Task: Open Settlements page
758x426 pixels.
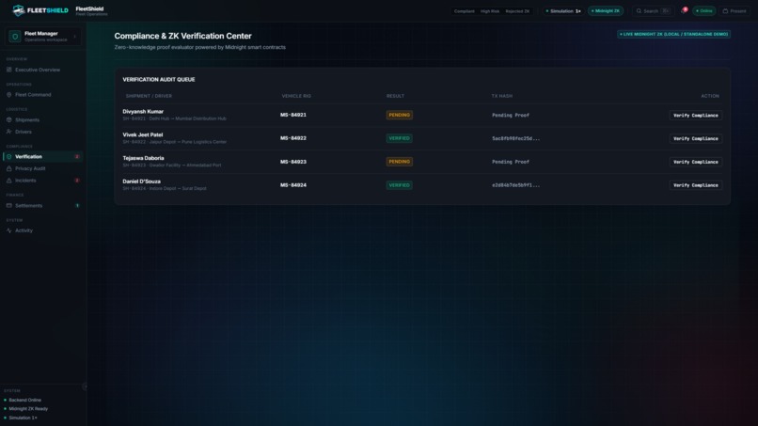Action: (x=43, y=206)
